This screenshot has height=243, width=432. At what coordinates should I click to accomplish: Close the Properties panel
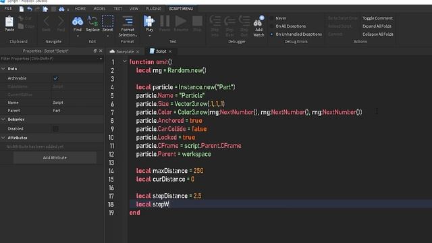click(101, 51)
